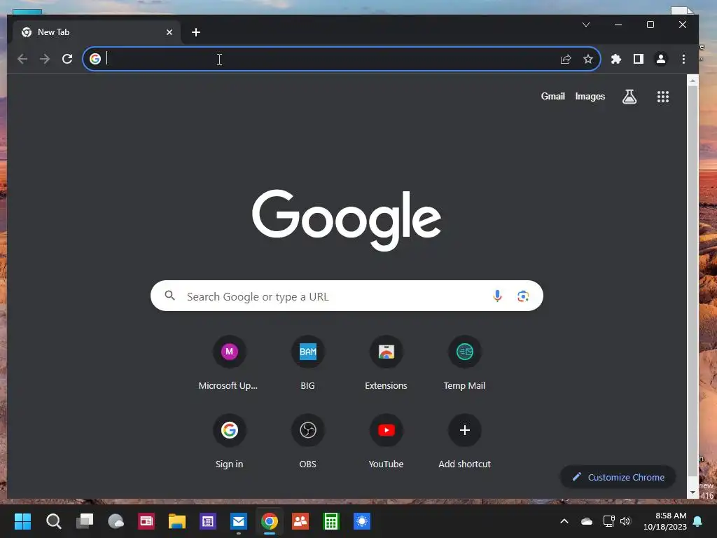Open the network icon in system tray
The image size is (717, 538).
click(608, 521)
